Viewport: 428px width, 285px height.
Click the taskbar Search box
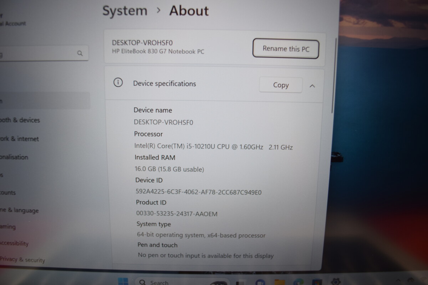182,282
